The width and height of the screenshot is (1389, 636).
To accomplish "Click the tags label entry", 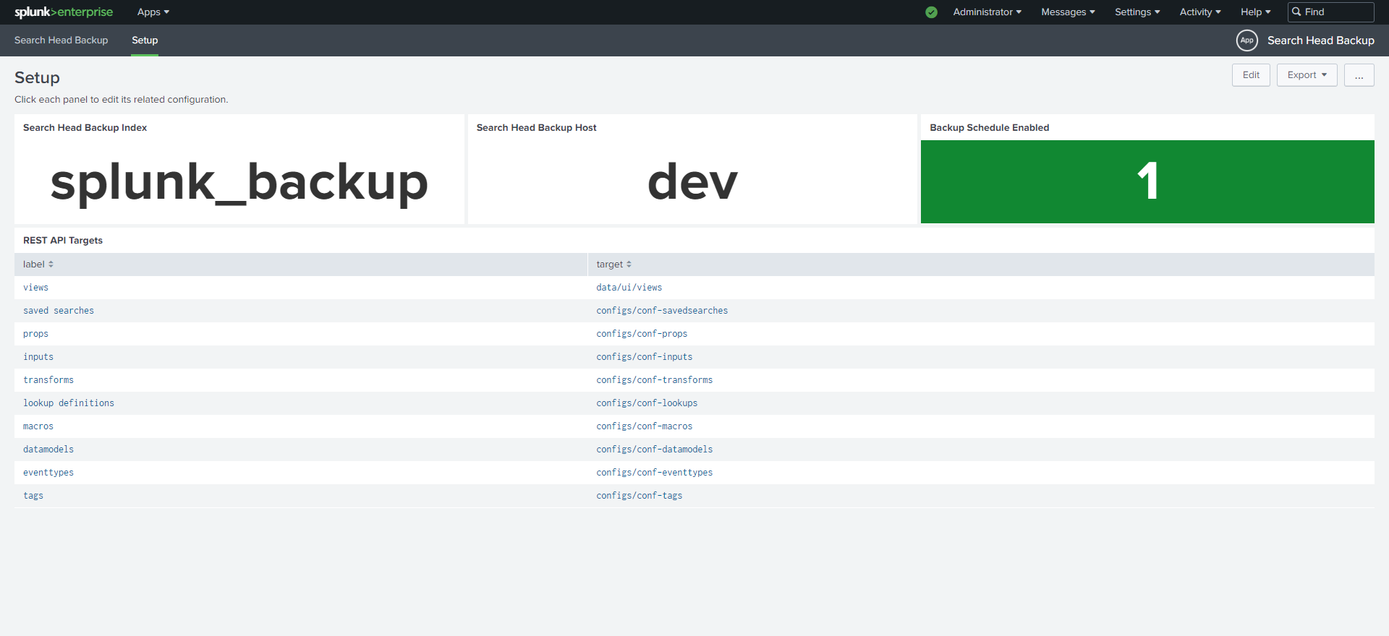I will pos(33,496).
